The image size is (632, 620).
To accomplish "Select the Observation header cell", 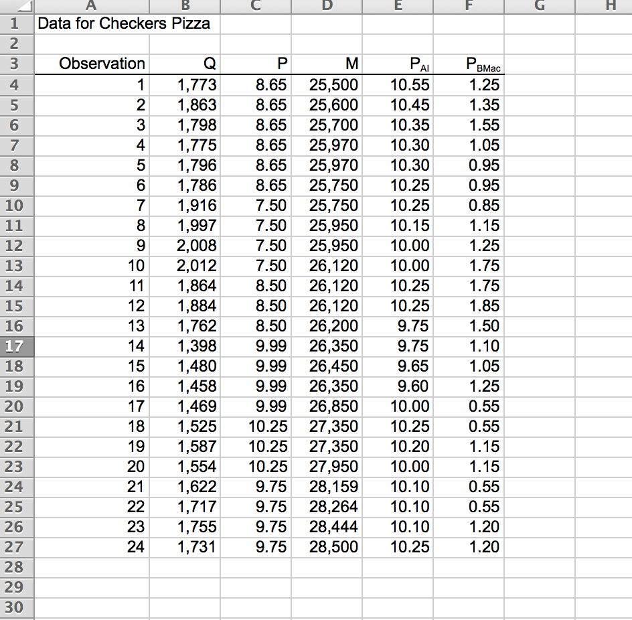I will (x=91, y=64).
